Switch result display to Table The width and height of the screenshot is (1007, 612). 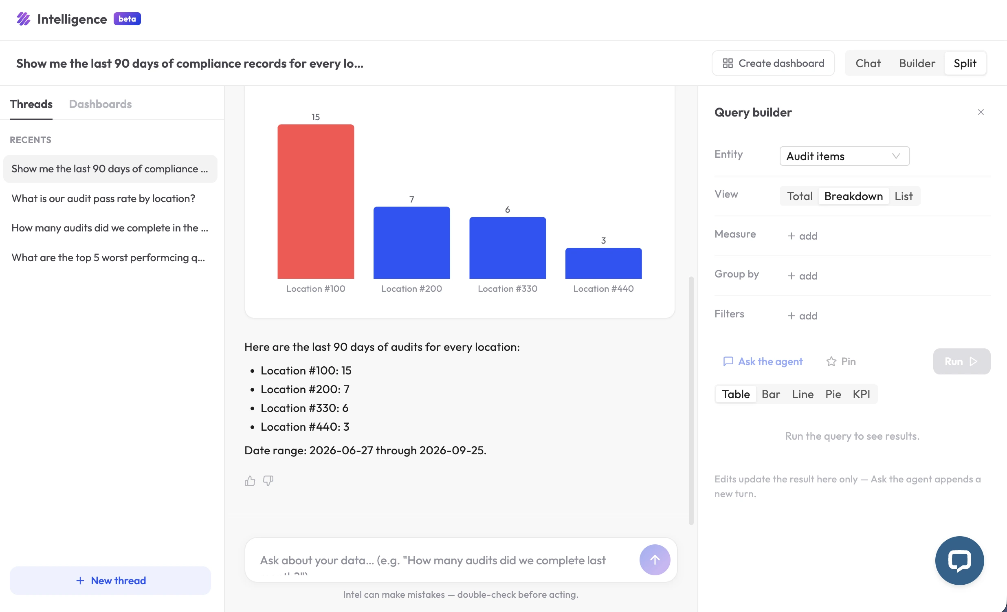(x=736, y=394)
